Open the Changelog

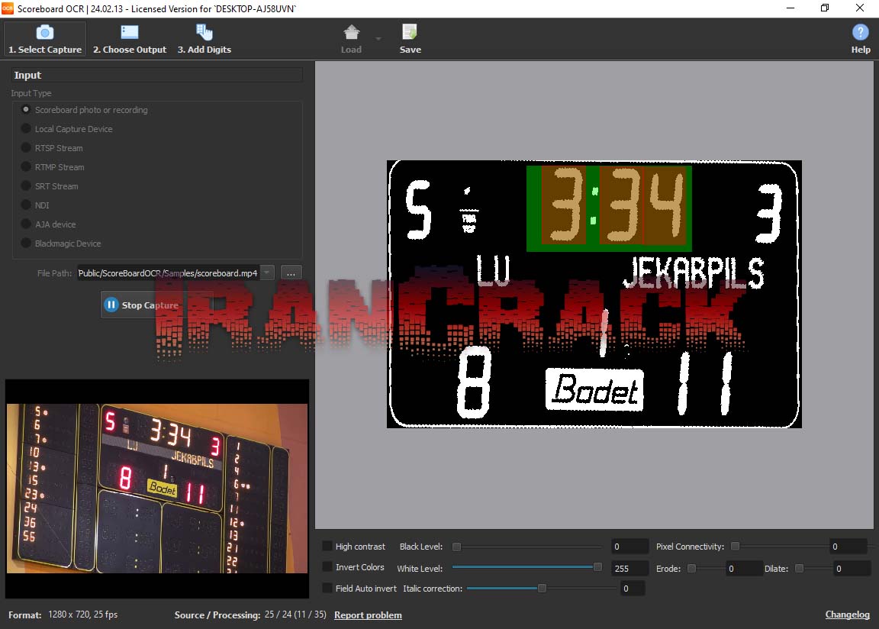click(x=847, y=614)
